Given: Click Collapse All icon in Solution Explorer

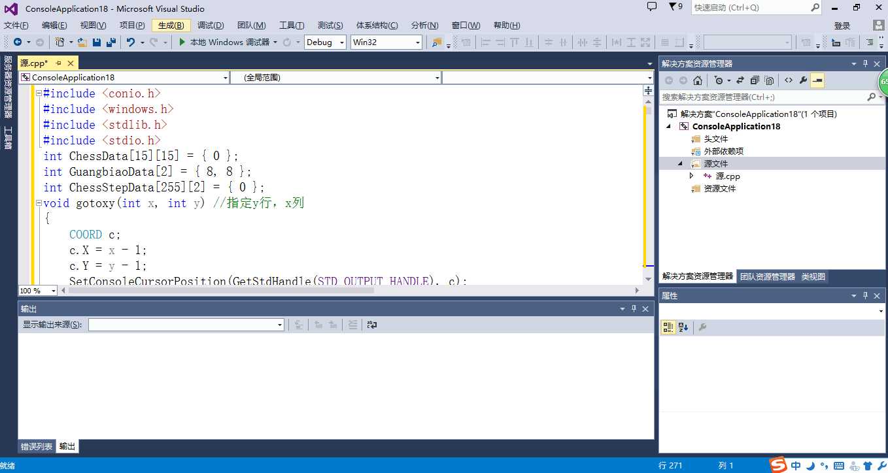Looking at the screenshot, I should click(755, 80).
